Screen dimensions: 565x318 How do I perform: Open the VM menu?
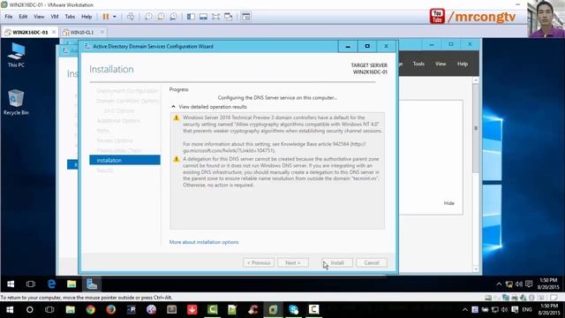pyautogui.click(x=55, y=17)
